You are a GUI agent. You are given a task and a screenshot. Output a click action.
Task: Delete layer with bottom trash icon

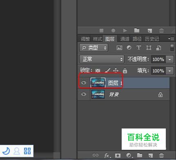pos(161,155)
